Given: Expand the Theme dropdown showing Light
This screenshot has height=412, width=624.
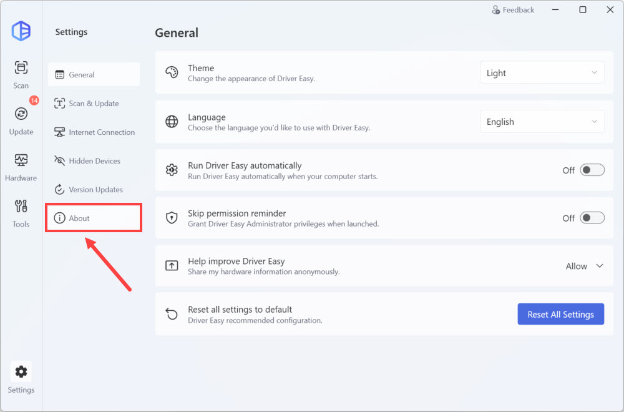Looking at the screenshot, I should [542, 73].
